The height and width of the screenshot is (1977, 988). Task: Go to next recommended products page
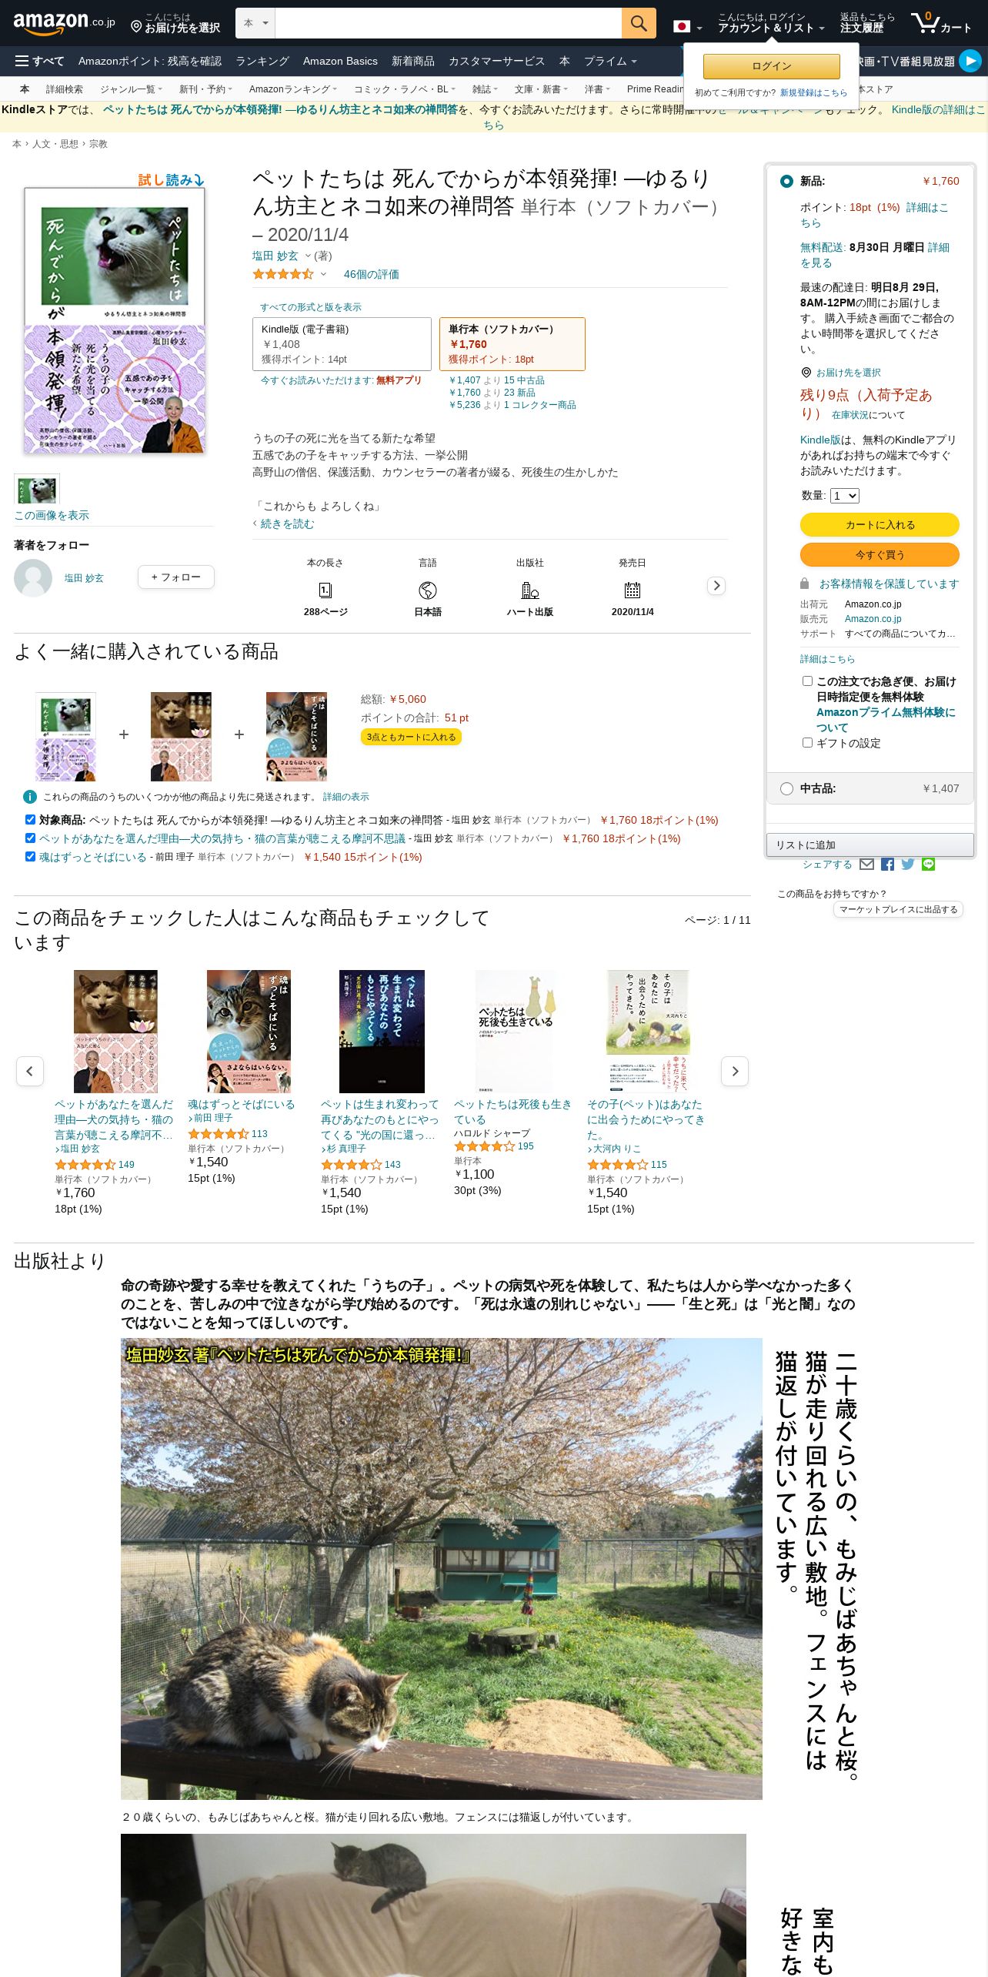pyautogui.click(x=735, y=1071)
